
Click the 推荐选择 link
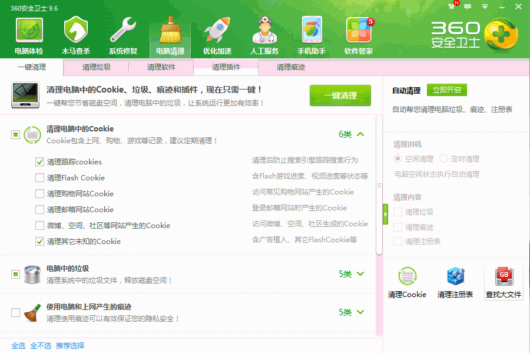70,345
